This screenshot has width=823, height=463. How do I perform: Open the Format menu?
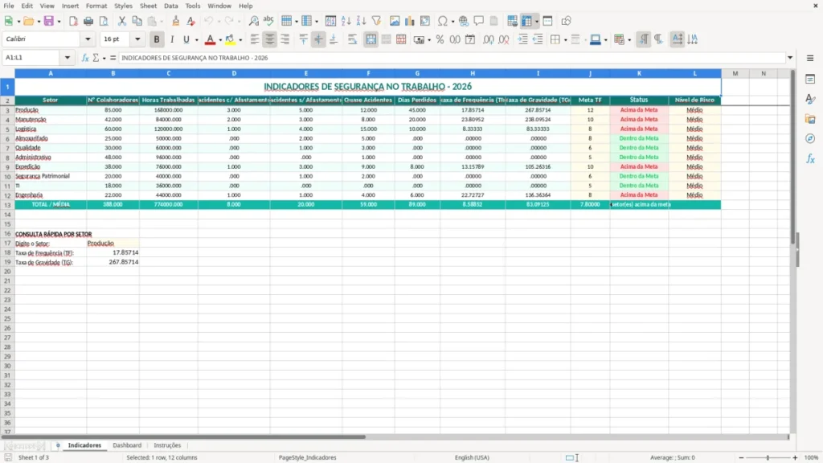(96, 6)
